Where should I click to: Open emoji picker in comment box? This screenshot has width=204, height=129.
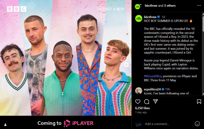[197, 124]
